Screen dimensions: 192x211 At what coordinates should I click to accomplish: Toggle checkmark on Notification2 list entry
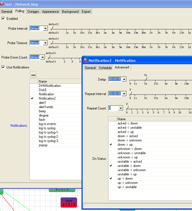click(32, 98)
